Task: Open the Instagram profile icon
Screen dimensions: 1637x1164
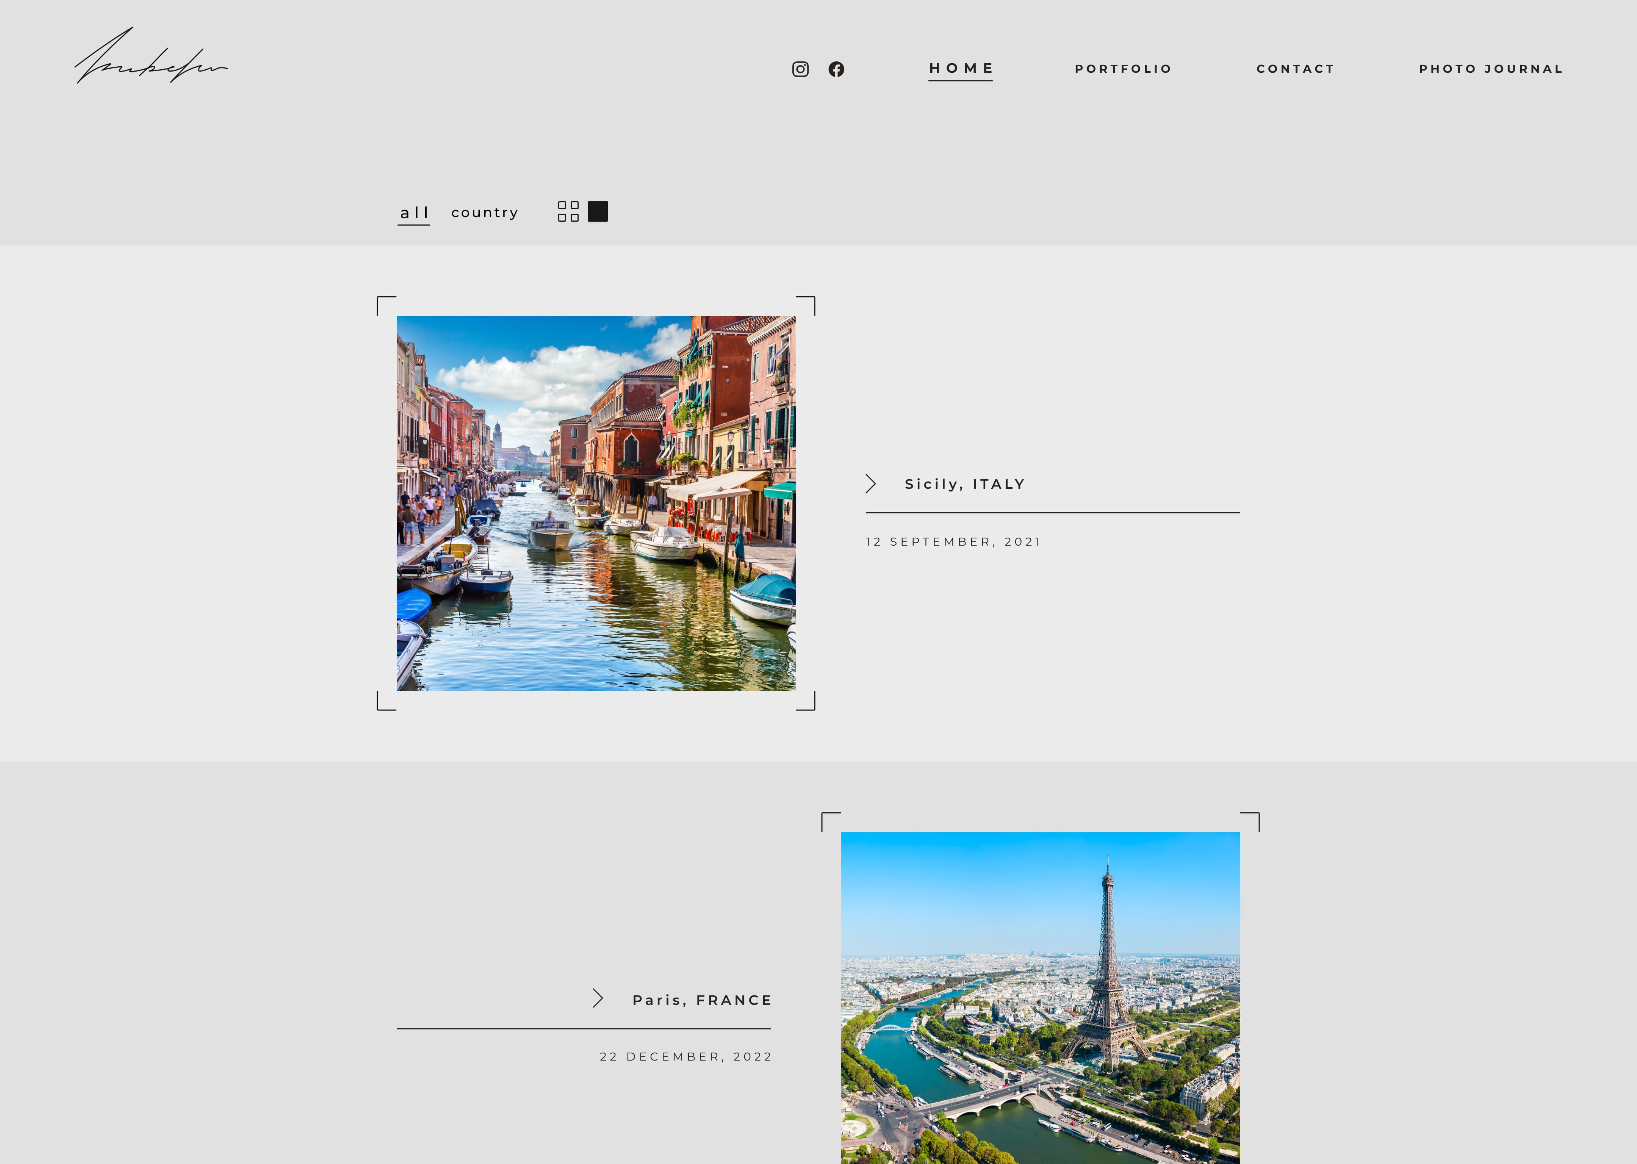Action: 800,69
